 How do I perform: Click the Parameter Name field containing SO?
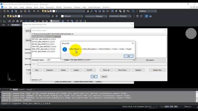tap(56, 60)
